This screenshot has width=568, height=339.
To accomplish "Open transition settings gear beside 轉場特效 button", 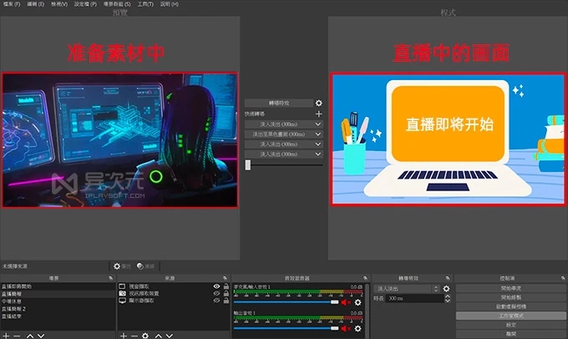I will (318, 103).
